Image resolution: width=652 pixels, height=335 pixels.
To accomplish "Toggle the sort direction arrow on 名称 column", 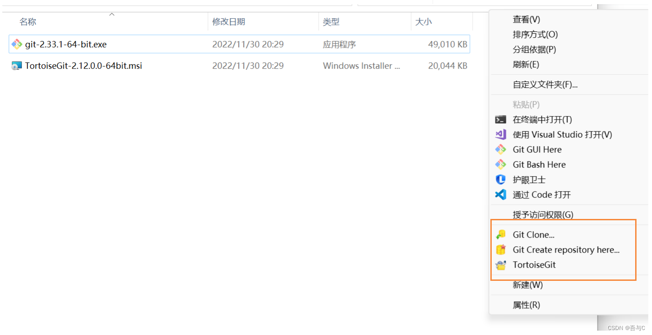I will [112, 14].
